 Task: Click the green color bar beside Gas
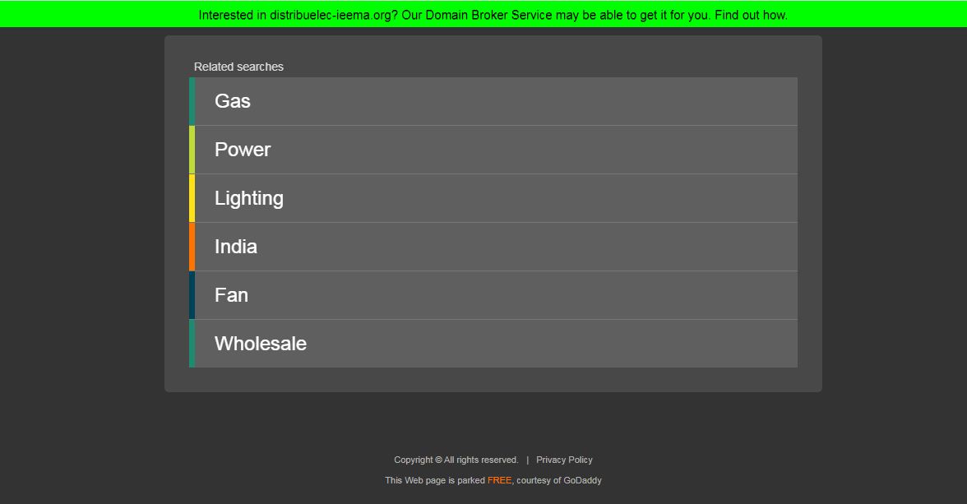(x=192, y=101)
